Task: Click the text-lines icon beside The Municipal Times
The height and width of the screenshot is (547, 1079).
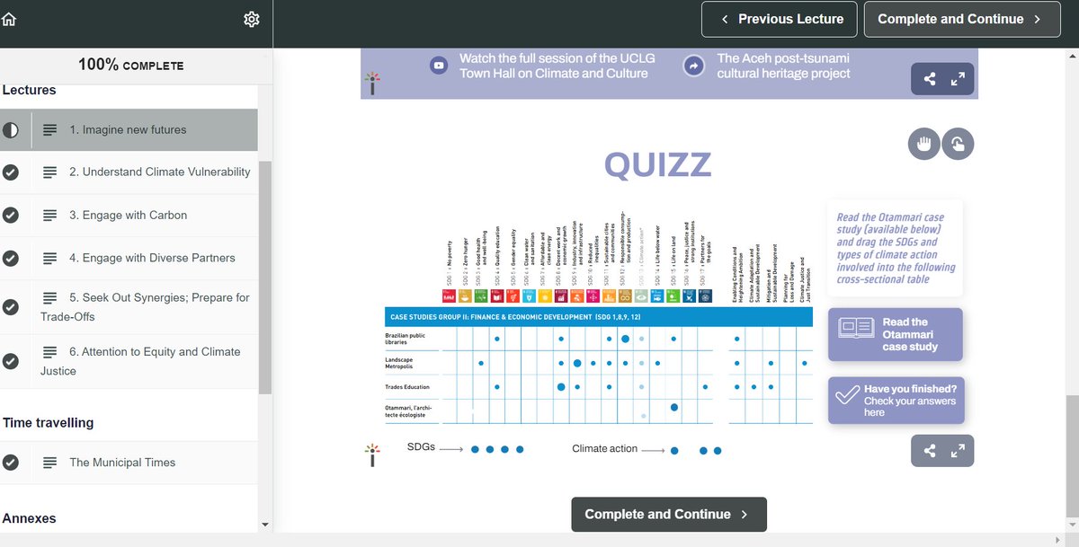Action: pos(50,463)
